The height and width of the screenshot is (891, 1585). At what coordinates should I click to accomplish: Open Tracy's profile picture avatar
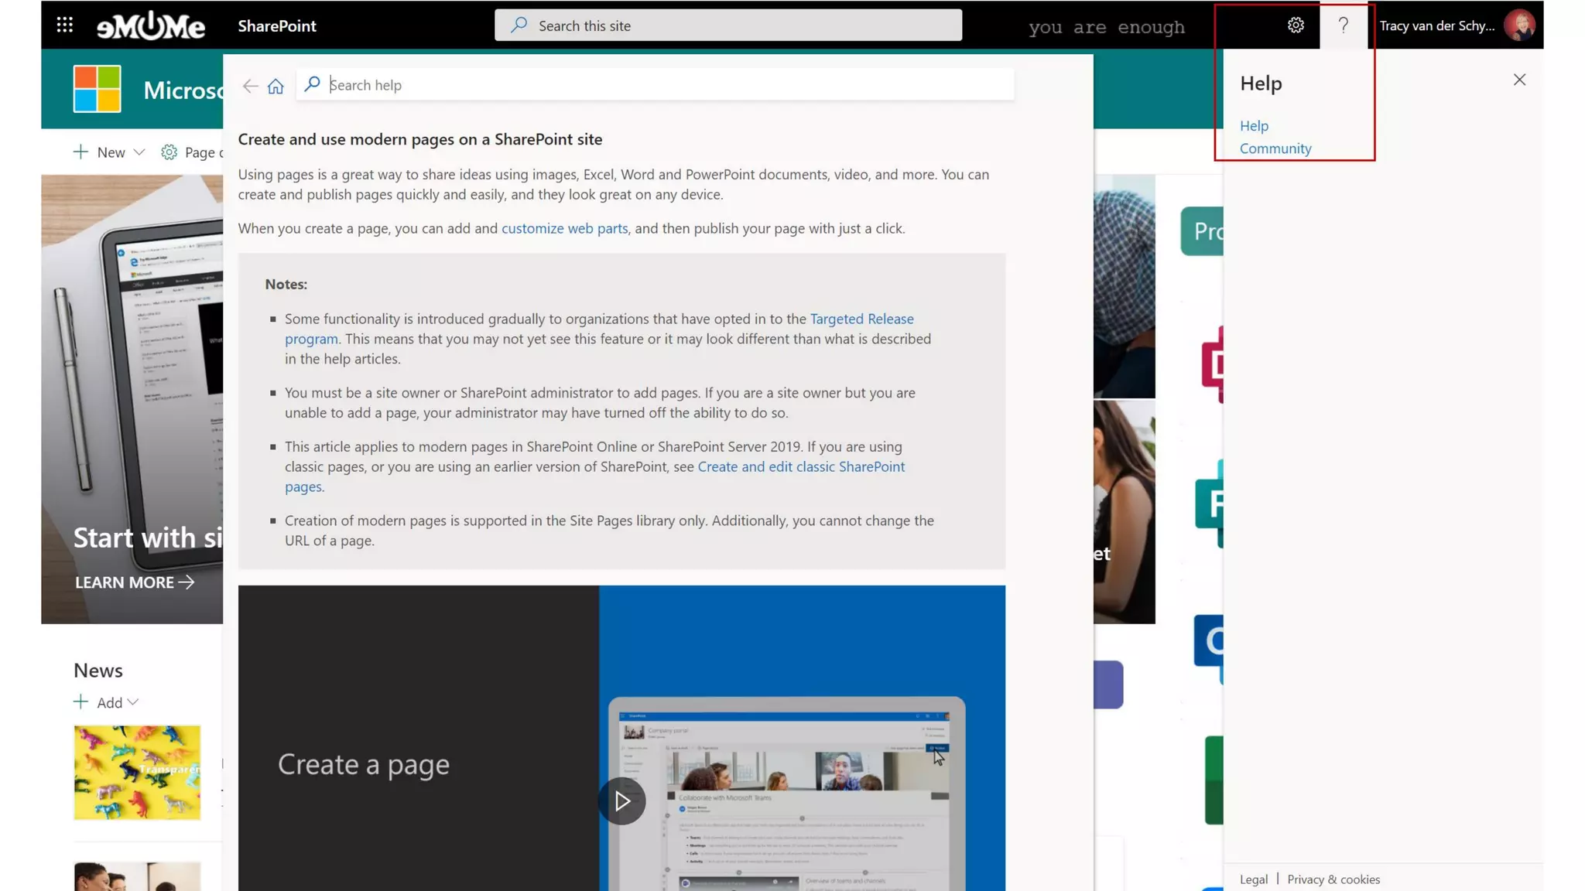(x=1519, y=26)
